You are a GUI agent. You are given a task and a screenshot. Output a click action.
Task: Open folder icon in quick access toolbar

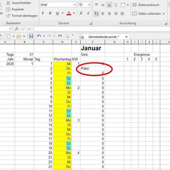pos(19,36)
